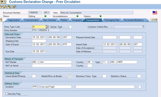
Task: Open the Customs Control Res. dropdown
Action: [x=143, y=27]
